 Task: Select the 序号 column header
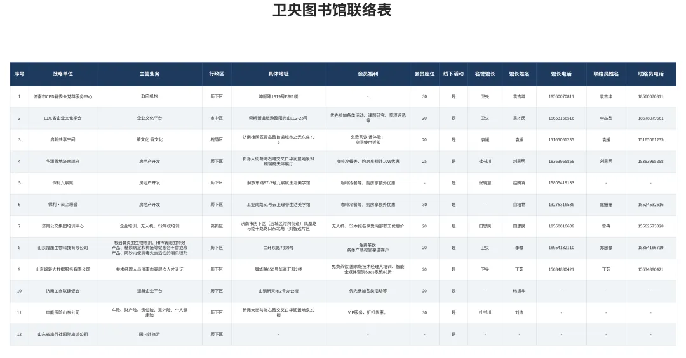click(x=19, y=74)
